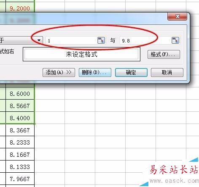Screen dimensions: 199x187
Task: Select cell with value 8.5667
Action: click(x=20, y=105)
